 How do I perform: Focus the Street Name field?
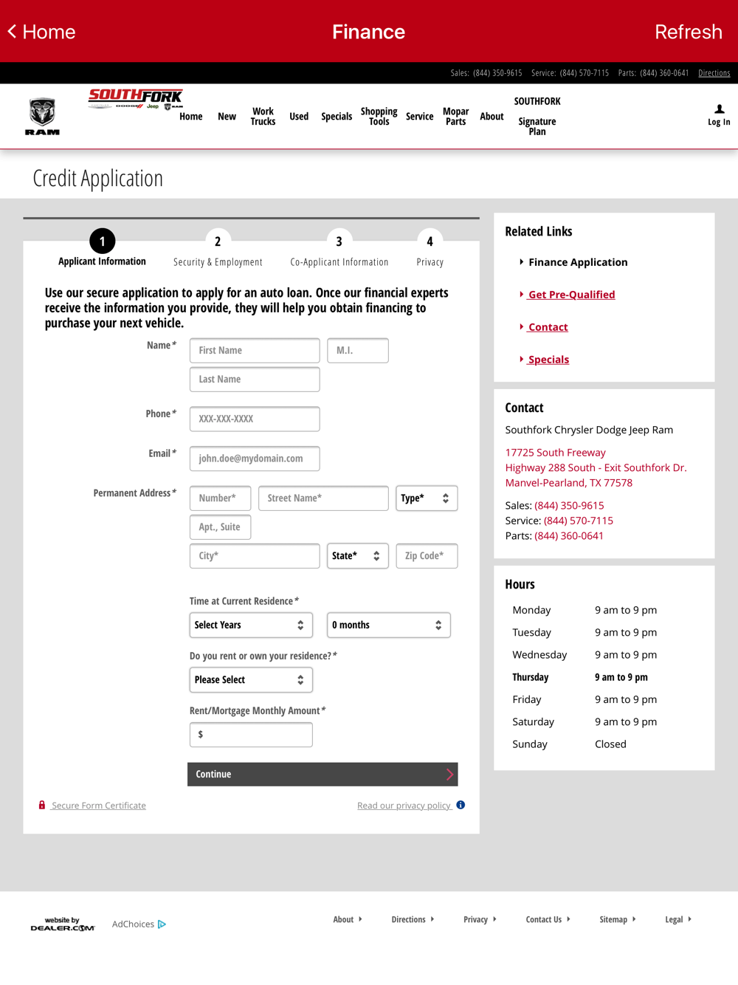323,498
